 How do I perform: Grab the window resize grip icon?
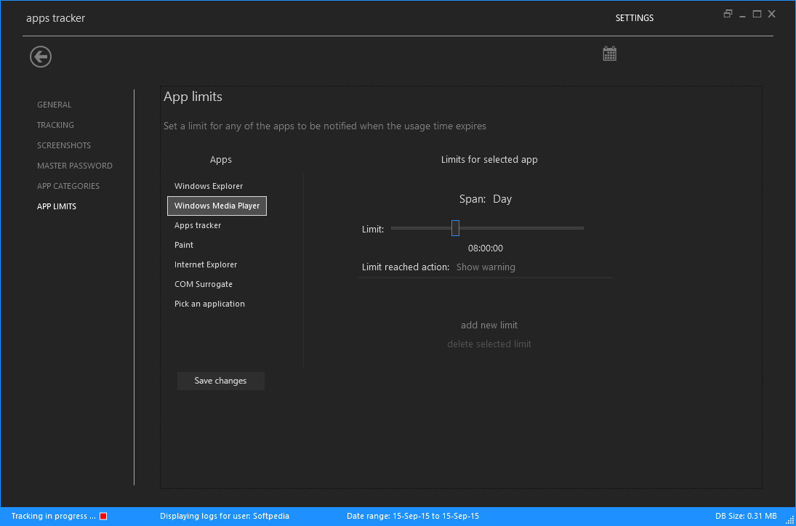[789, 520]
